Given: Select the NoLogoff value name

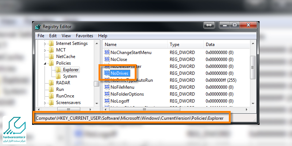Looking at the screenshot, I should pyautogui.click(x=120, y=101).
